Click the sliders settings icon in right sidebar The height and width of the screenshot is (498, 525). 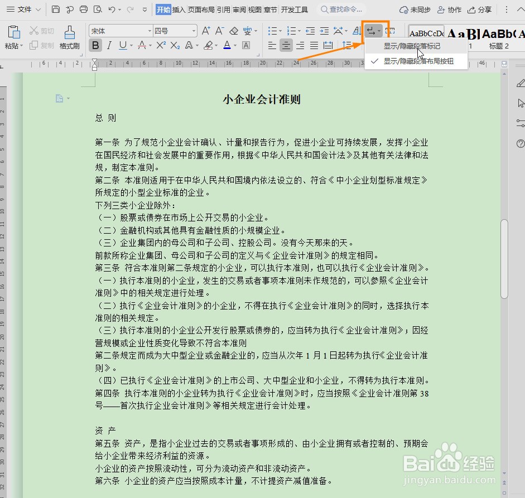coord(521,123)
